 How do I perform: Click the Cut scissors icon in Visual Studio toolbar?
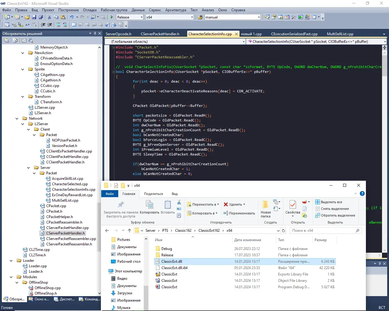pyautogui.click(x=49, y=17)
